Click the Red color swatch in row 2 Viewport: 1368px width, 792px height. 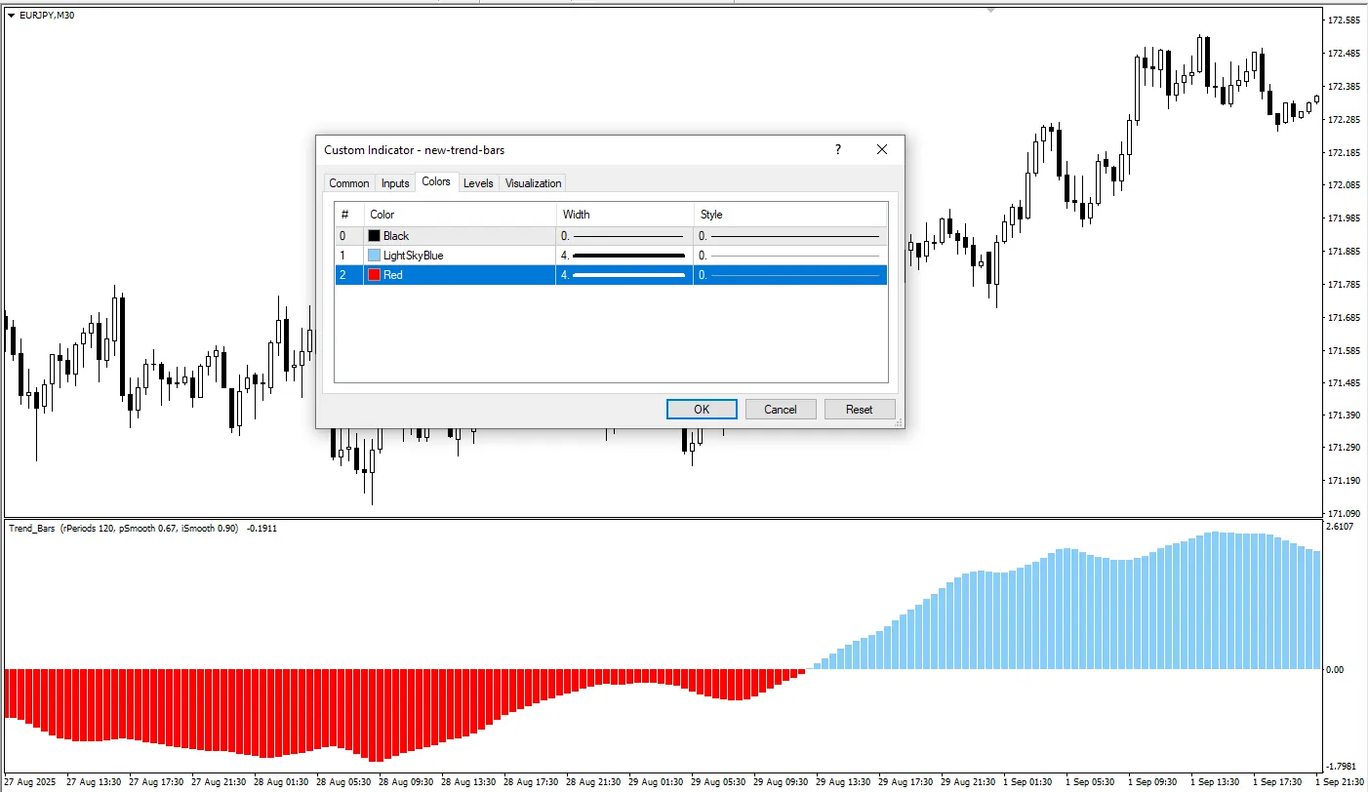point(374,275)
